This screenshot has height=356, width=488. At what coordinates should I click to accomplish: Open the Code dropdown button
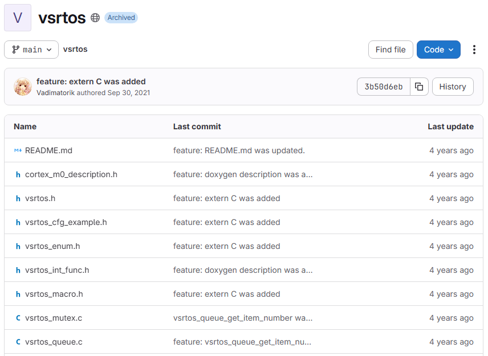point(438,50)
